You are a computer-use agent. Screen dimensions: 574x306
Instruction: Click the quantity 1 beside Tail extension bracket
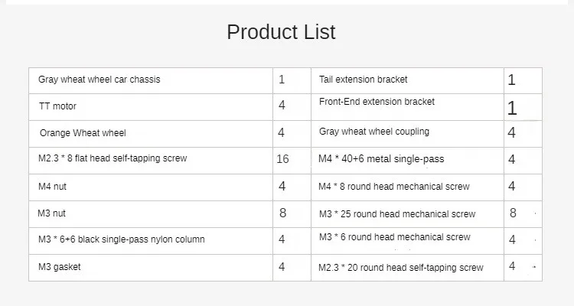pyautogui.click(x=512, y=80)
